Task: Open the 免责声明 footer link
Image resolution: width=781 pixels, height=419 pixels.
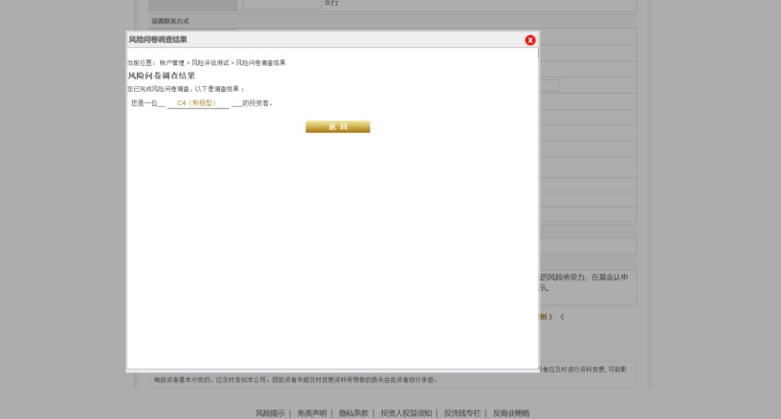Action: (312, 413)
